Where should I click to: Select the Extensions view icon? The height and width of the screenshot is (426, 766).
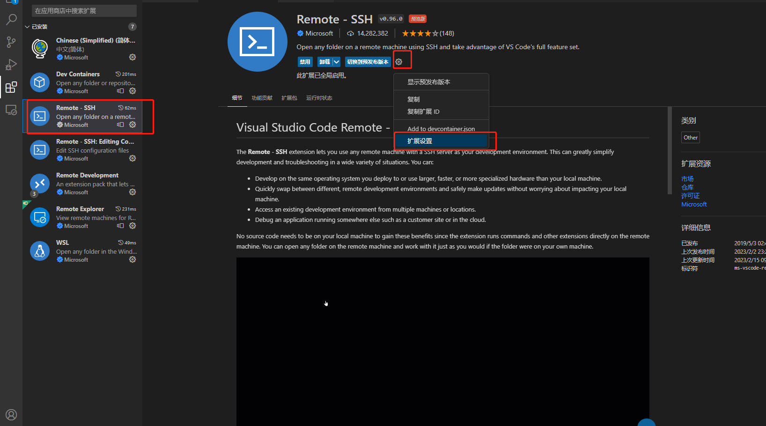tap(11, 87)
